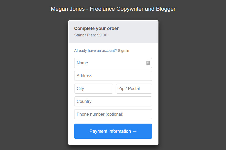
Task: Click the arrow icon on Payment information button
Action: 135,131
